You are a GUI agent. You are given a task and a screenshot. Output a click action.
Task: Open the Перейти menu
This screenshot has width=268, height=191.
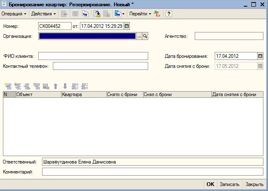coord(140,14)
